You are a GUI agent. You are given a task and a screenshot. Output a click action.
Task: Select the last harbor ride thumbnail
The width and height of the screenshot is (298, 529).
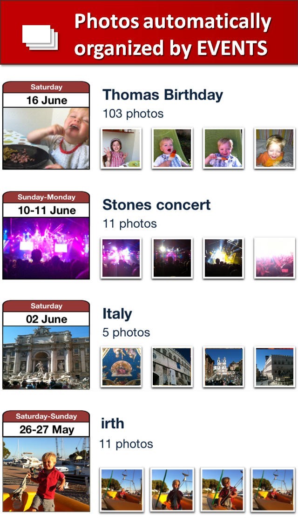click(x=272, y=490)
